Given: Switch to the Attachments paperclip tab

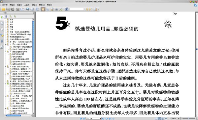Looking at the screenshot, I should pos(2,41).
